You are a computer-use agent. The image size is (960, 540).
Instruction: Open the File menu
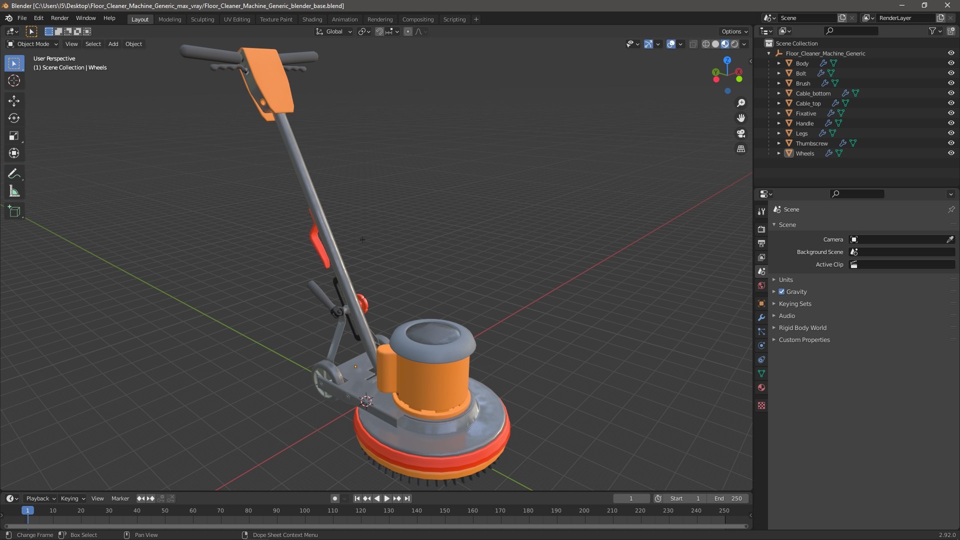(x=22, y=18)
